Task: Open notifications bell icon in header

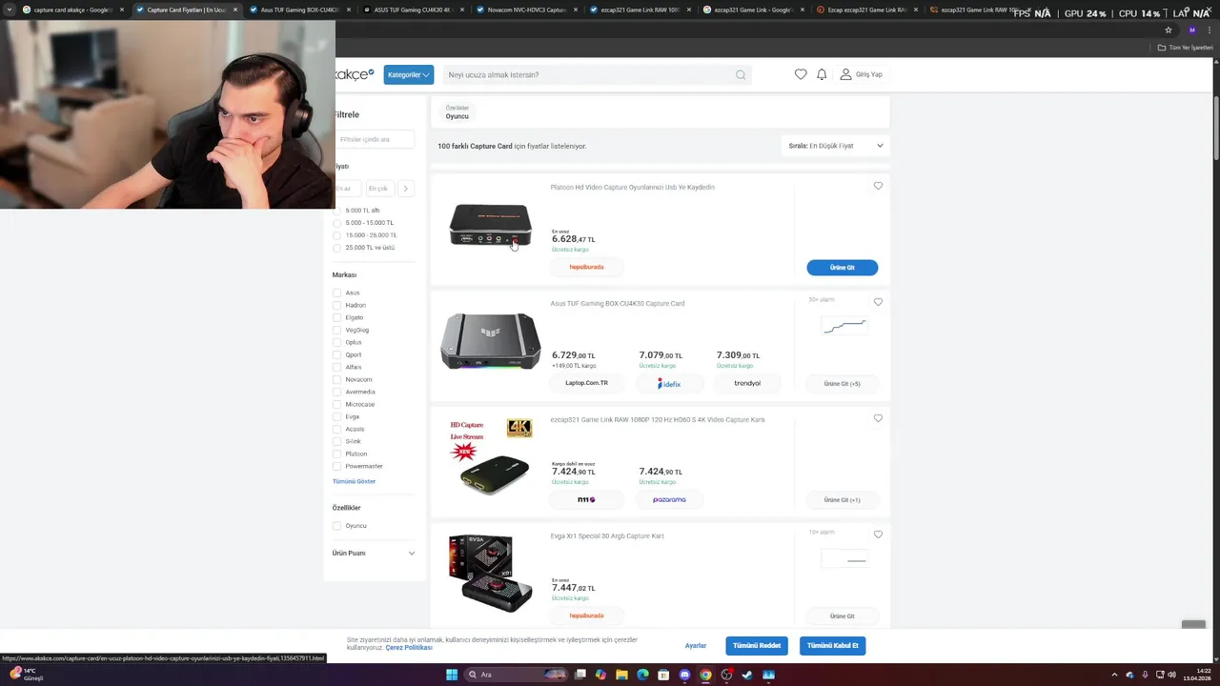Action: tap(822, 74)
